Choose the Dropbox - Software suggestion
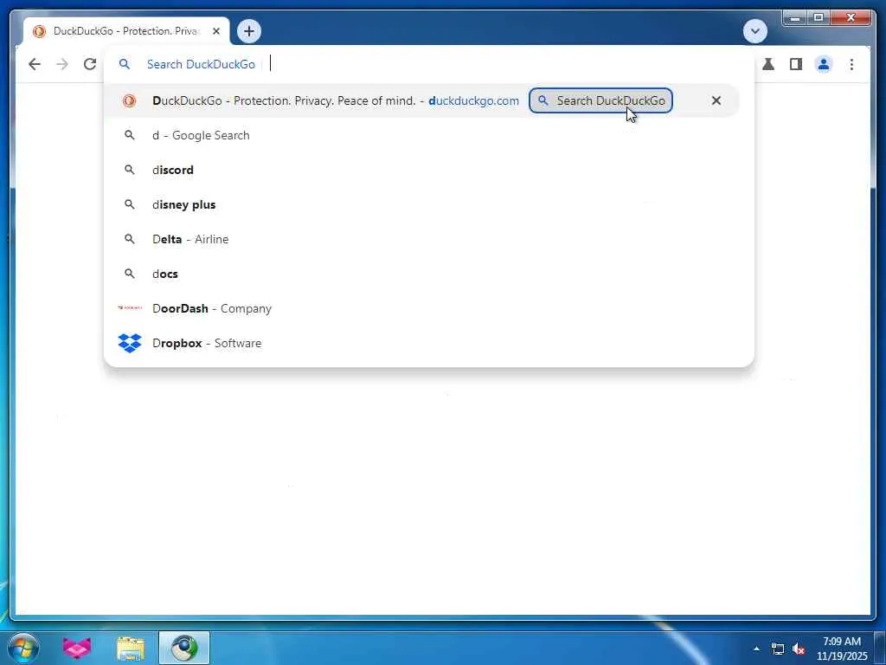The image size is (886, 665). [x=421, y=343]
